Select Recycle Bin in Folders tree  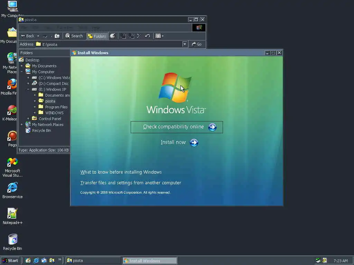(41, 130)
